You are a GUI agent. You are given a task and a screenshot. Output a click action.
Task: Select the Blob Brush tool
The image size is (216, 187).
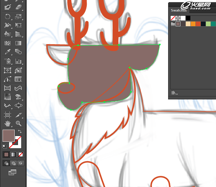[x=8, y=7]
